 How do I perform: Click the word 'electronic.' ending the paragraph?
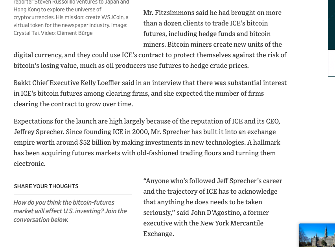click(x=29, y=163)
